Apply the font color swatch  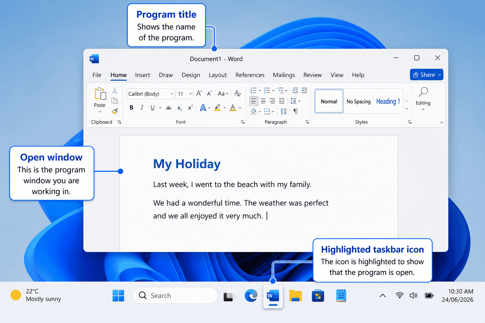coord(233,108)
